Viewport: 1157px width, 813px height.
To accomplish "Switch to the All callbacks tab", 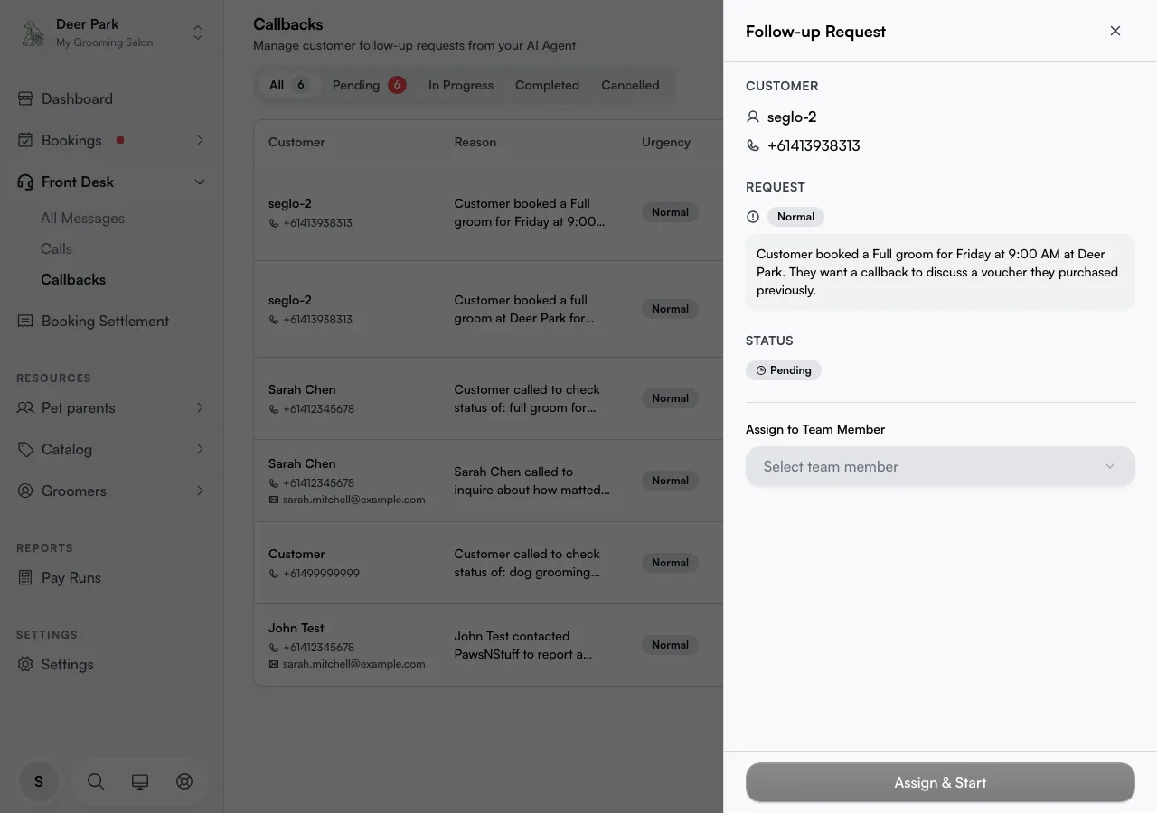I will pos(289,85).
